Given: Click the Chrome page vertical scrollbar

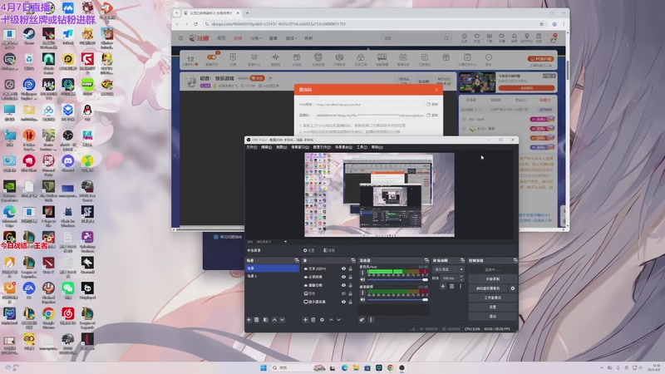Looking at the screenshot, I should pos(568,68).
